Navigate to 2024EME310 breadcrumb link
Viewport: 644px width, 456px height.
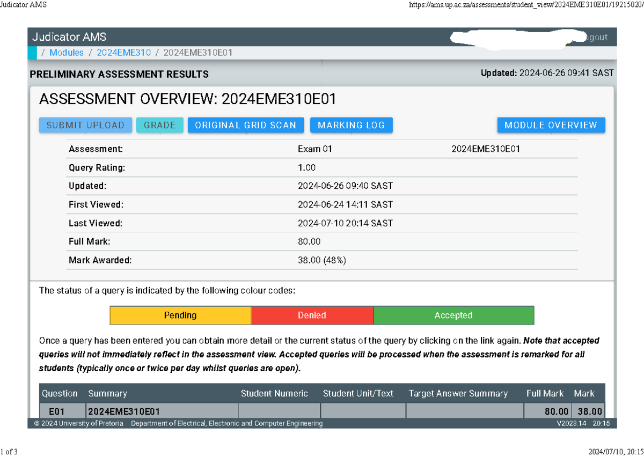pyautogui.click(x=124, y=53)
